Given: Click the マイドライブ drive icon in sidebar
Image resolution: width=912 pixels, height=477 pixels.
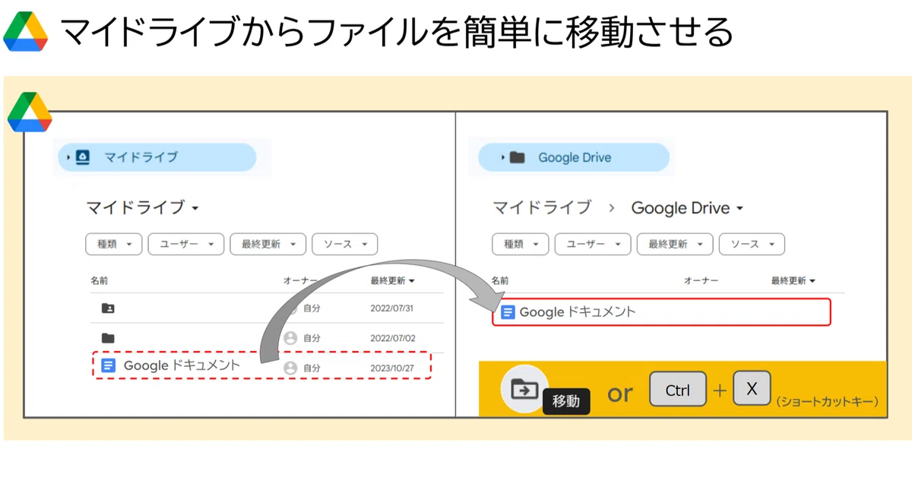Looking at the screenshot, I should click(x=83, y=157).
